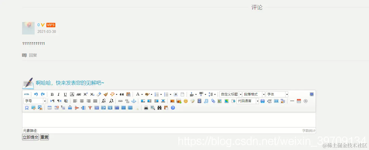369x150 pixels.
Task: Insert a horizontal line
Action: pyautogui.click(x=292, y=101)
